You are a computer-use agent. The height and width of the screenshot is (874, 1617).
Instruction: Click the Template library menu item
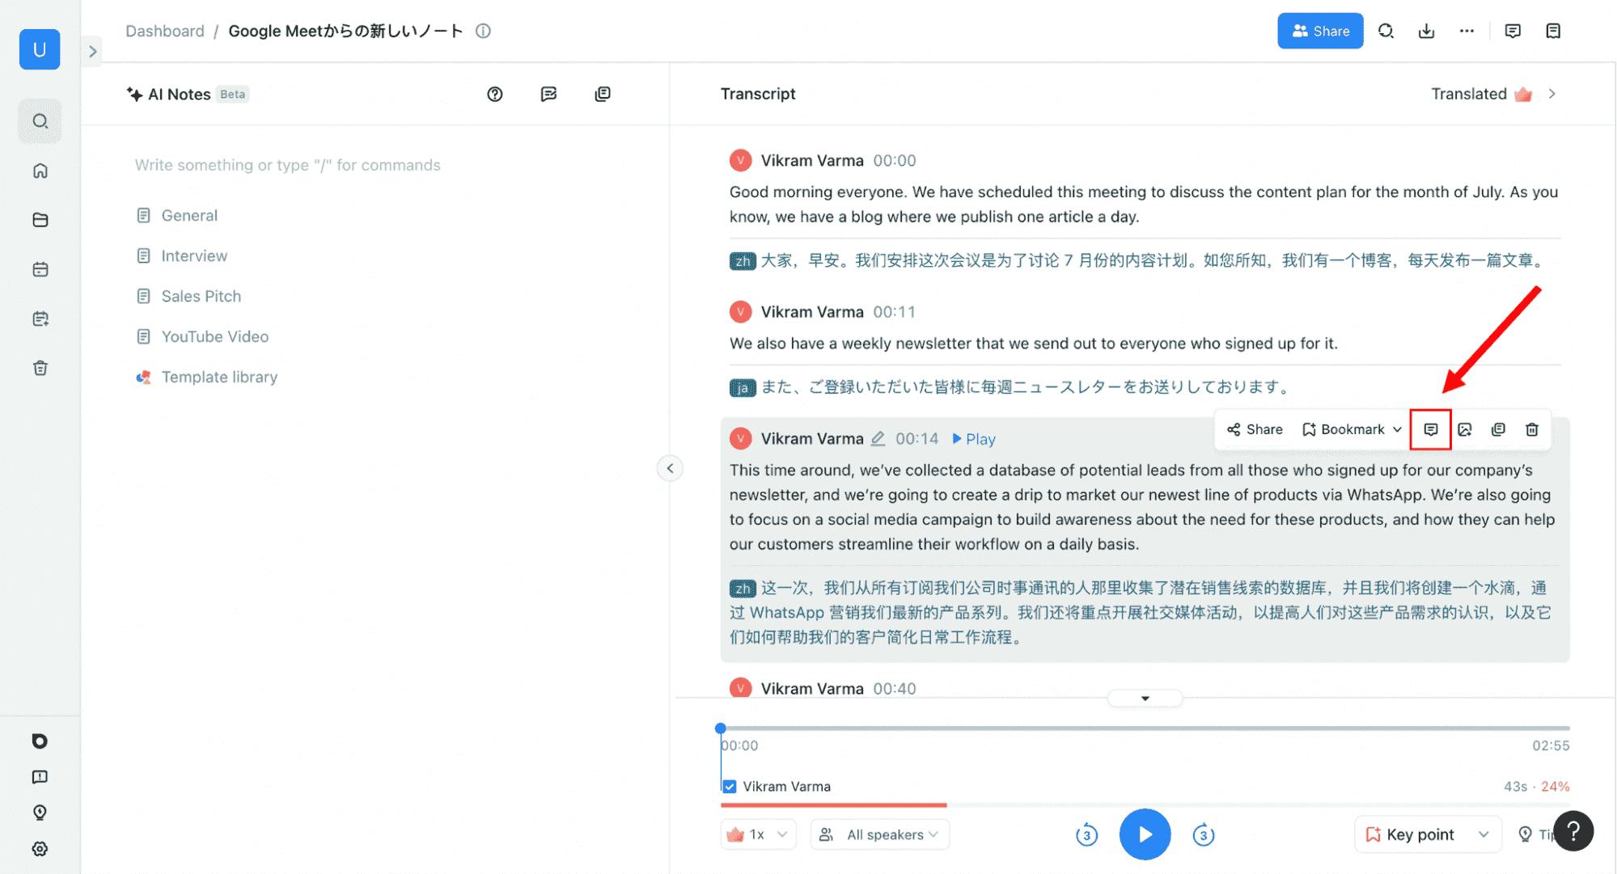(220, 377)
